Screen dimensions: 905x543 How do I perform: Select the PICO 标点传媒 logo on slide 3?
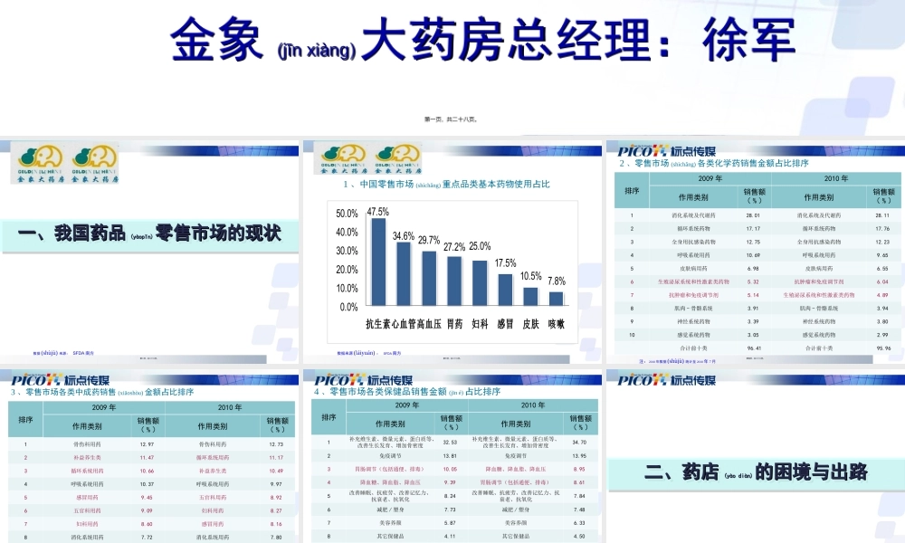643,150
